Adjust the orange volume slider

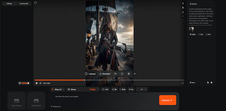coord(25,83)
